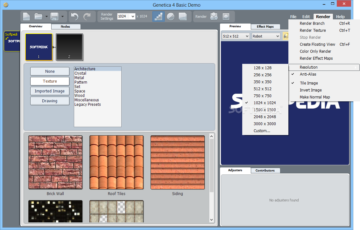Click the Undo arrow icon
Screen dimensions: 360x230
point(74,17)
